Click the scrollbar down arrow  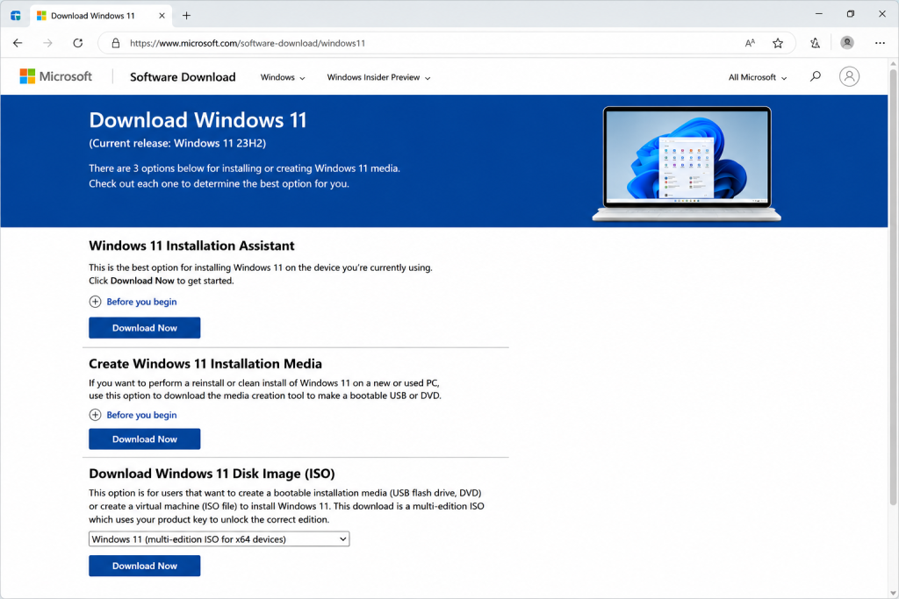click(893, 593)
